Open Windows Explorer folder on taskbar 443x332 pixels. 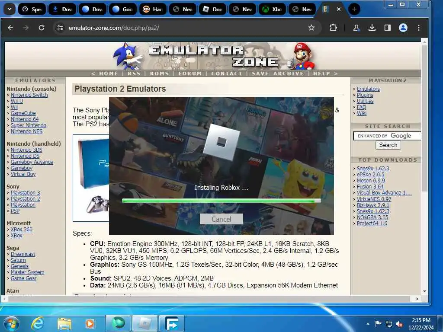coord(64,323)
